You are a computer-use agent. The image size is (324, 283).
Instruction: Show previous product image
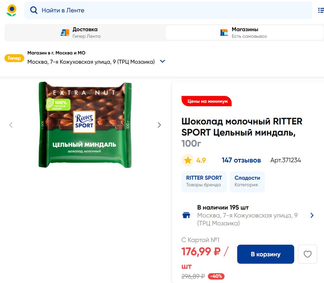pyautogui.click(x=11, y=125)
